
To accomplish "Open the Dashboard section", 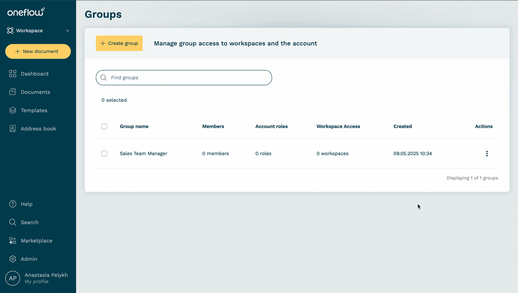I will pyautogui.click(x=35, y=73).
